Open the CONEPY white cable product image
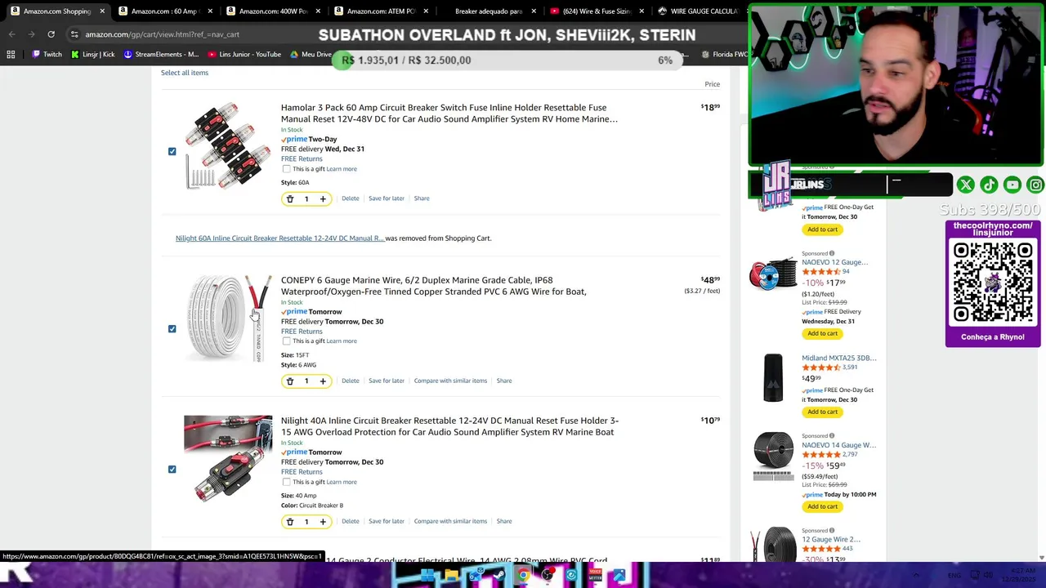1046x588 pixels. [228, 318]
